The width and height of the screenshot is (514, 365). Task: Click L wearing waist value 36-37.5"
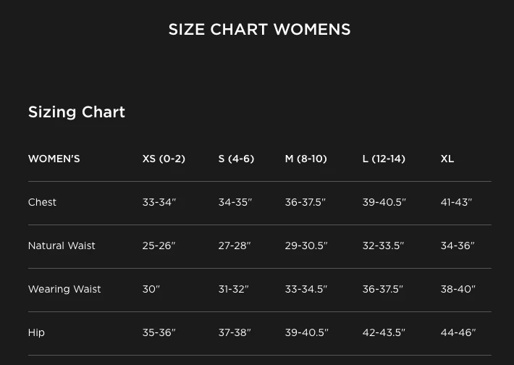pos(383,289)
